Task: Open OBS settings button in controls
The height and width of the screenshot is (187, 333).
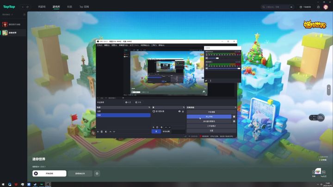Action: point(211,131)
